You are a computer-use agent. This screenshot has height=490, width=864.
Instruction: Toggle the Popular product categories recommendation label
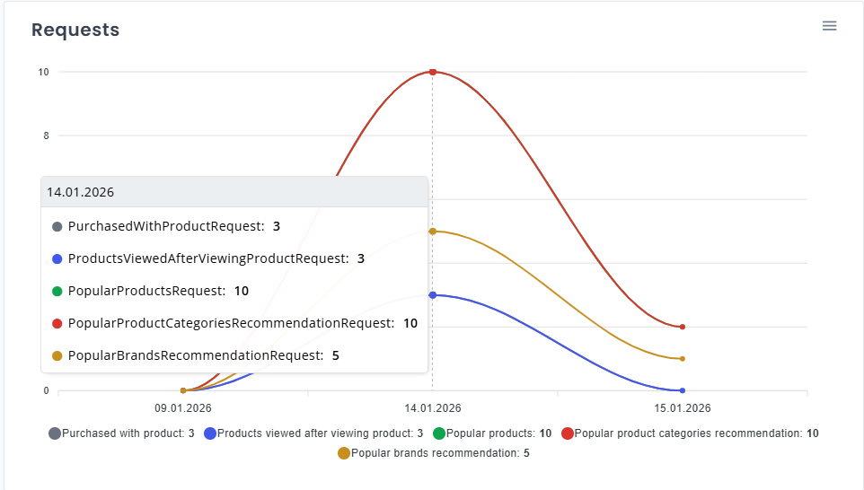(x=695, y=433)
